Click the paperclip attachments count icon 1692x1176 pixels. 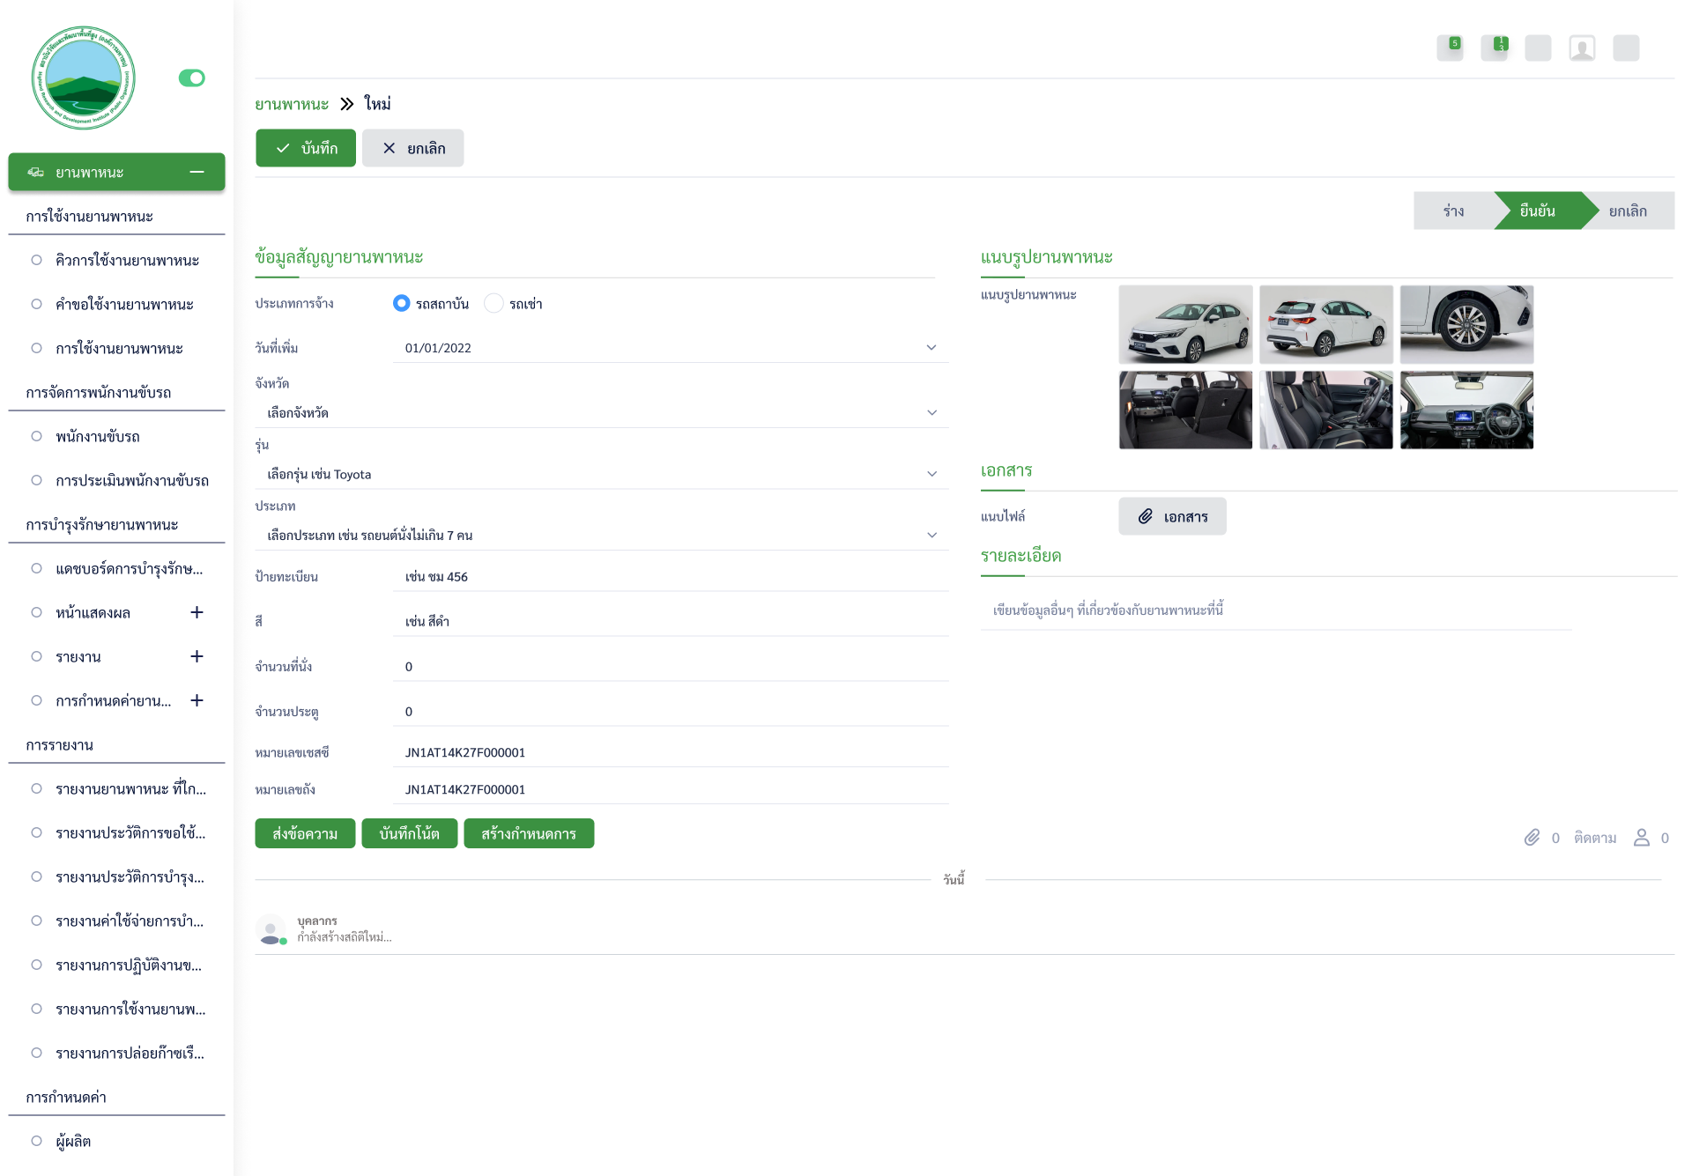pos(1532,838)
